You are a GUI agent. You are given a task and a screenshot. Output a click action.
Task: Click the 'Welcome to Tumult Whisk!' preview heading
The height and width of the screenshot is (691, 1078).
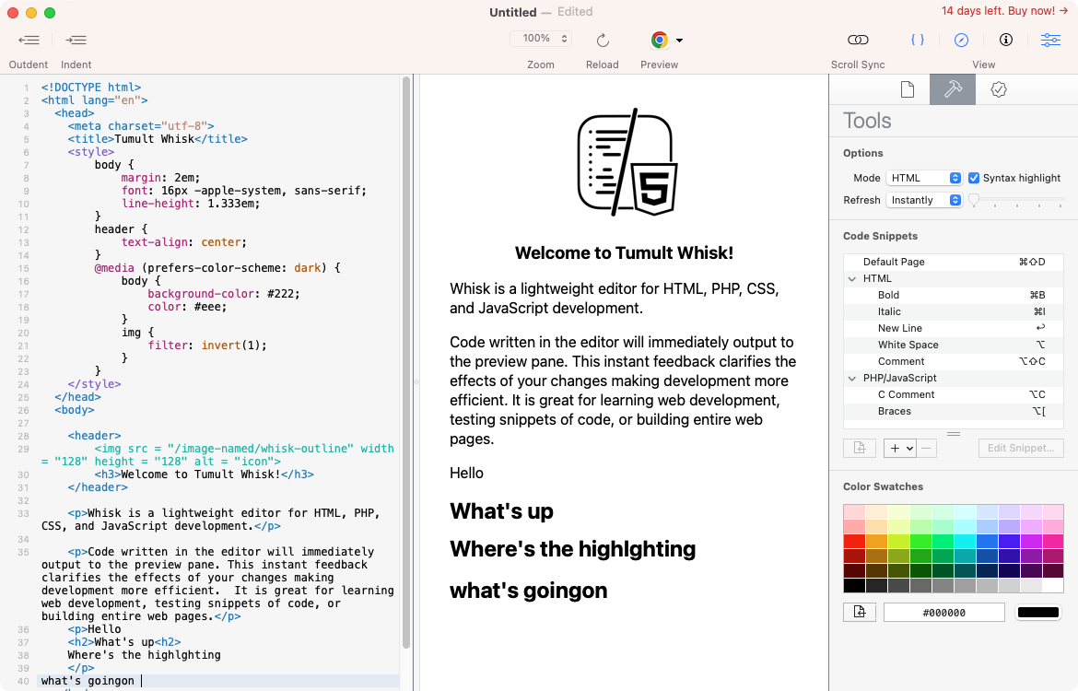click(625, 253)
